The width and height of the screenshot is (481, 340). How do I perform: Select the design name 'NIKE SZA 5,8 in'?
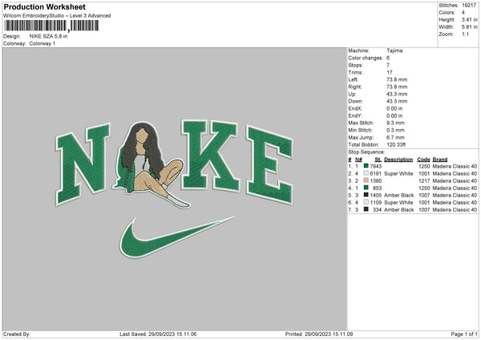pyautogui.click(x=48, y=36)
